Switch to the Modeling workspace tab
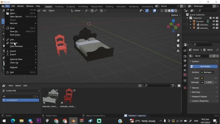 click(59, 7)
